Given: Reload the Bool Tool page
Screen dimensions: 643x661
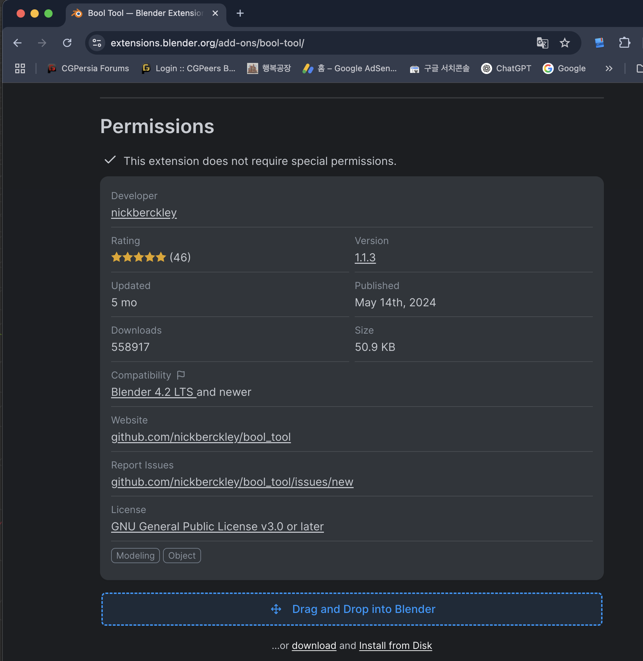Looking at the screenshot, I should coord(67,43).
